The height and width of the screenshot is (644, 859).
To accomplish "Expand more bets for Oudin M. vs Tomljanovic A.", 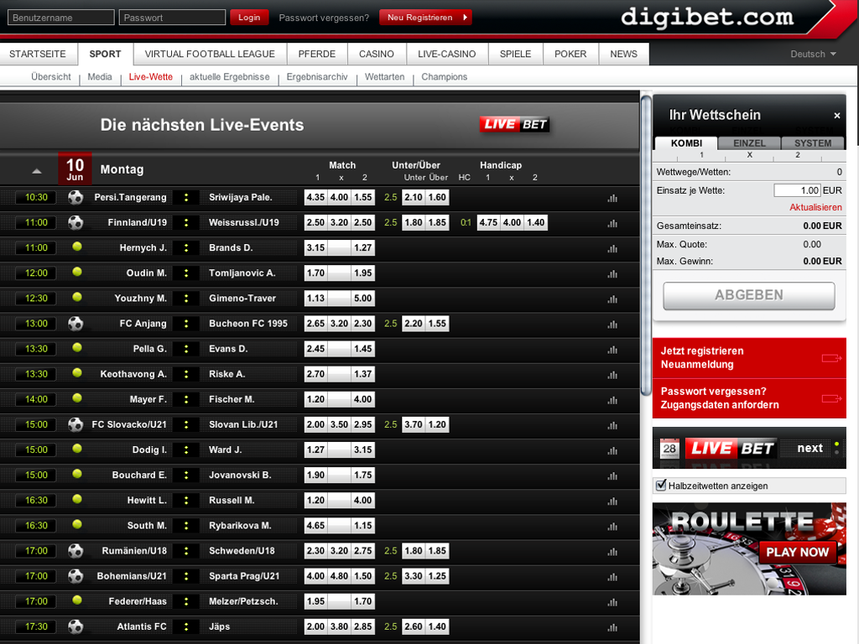I will 186,273.
